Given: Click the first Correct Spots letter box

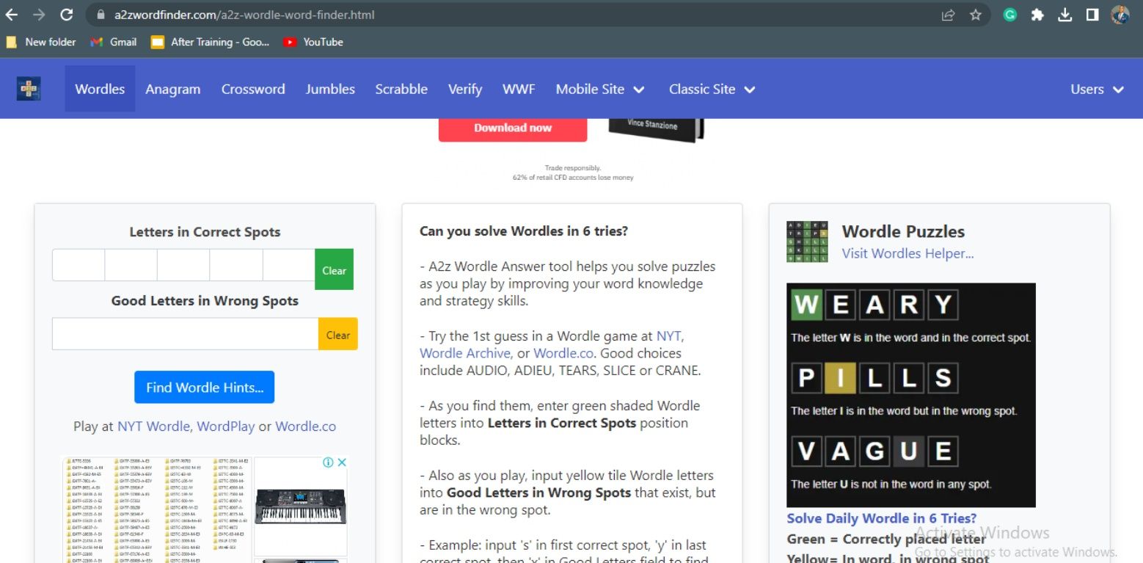Looking at the screenshot, I should coord(78,265).
